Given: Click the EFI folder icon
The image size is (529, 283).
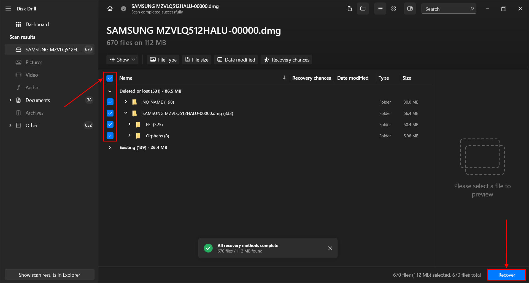Looking at the screenshot, I should (x=138, y=125).
